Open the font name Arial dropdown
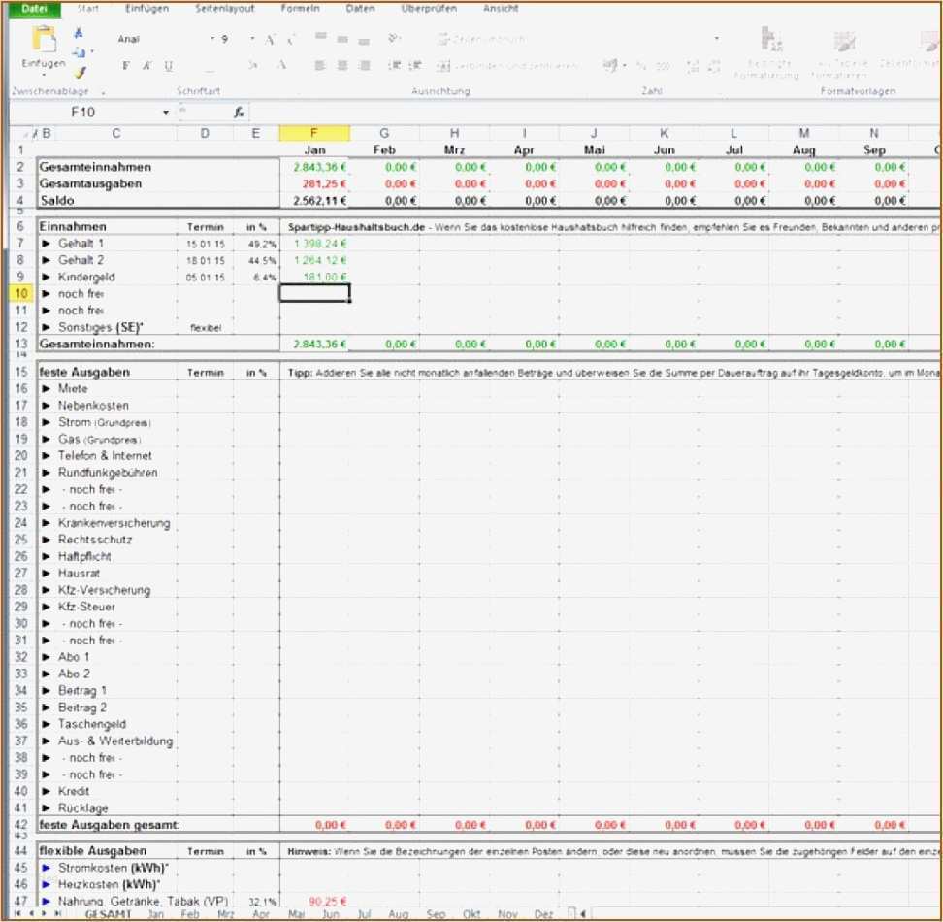Screen dimensions: 943x922 [x=212, y=39]
